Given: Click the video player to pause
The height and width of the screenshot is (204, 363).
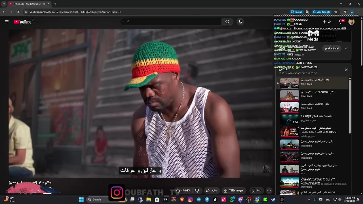Looking at the screenshot, I should coord(140,103).
